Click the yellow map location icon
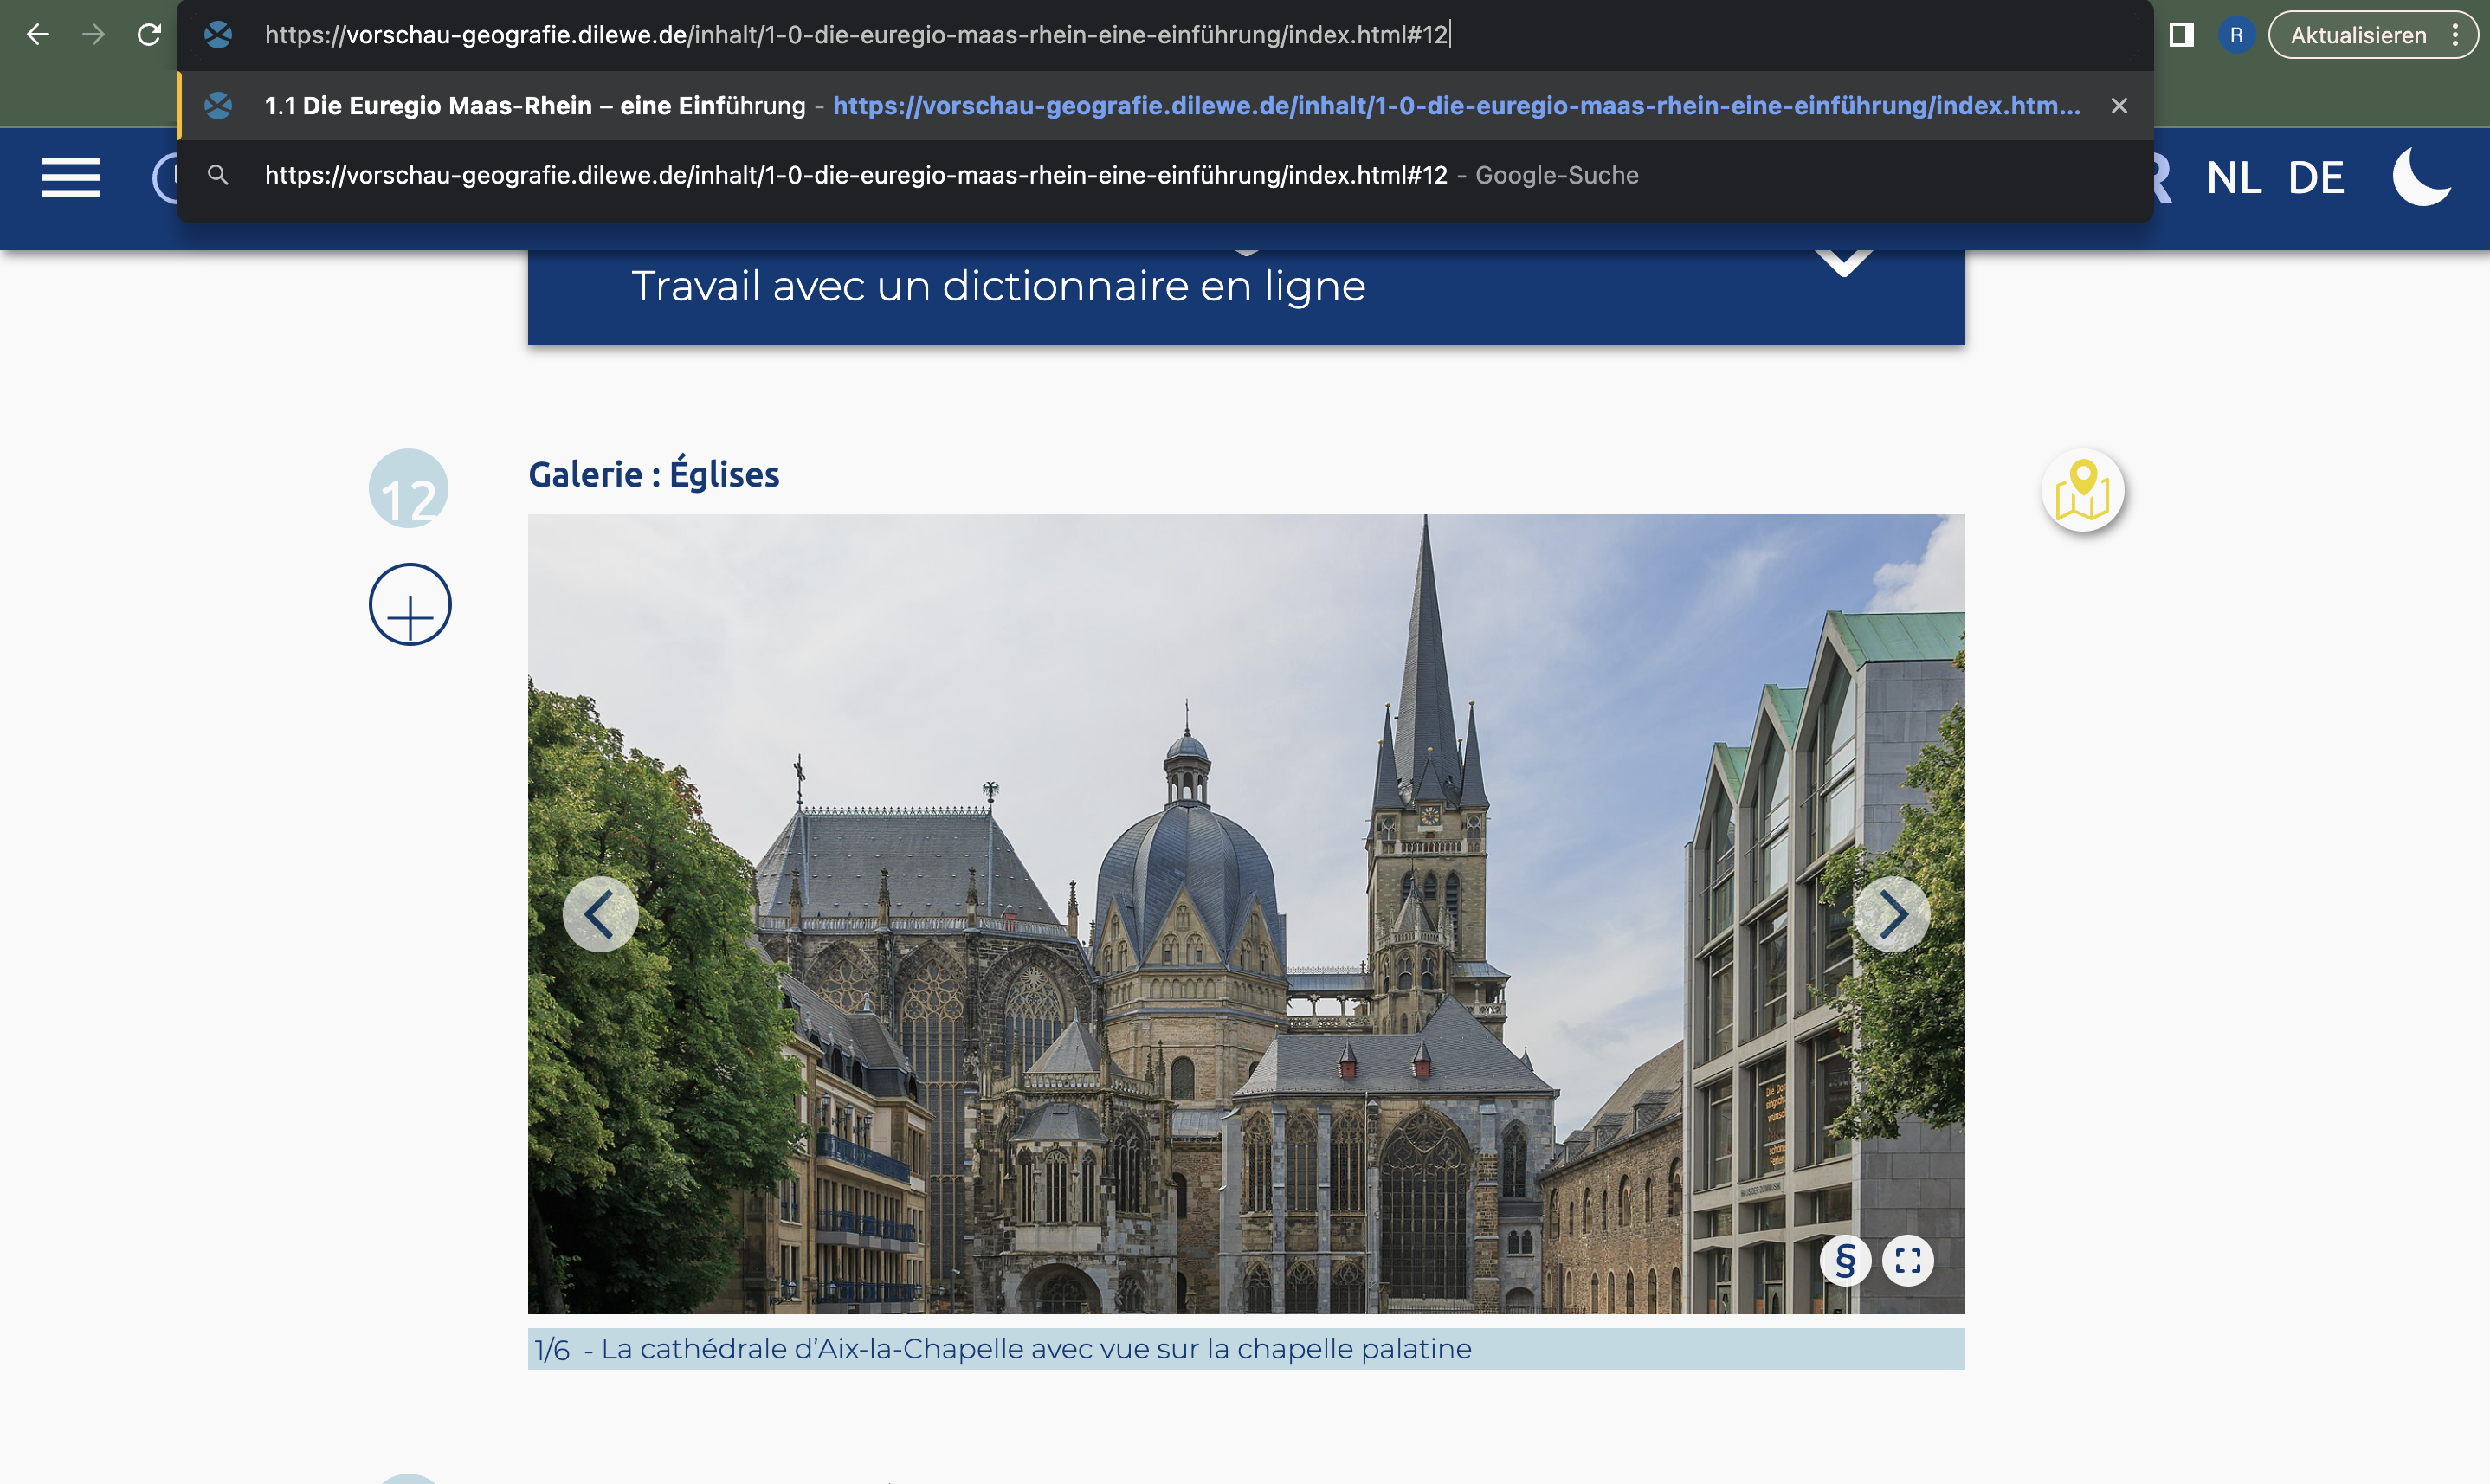2490x1484 pixels. click(x=2082, y=490)
